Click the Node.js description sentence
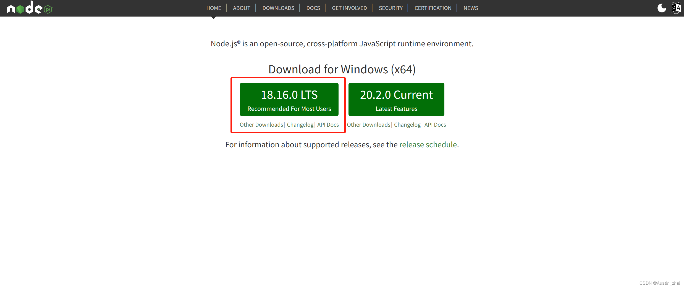The width and height of the screenshot is (684, 288). [x=342, y=44]
